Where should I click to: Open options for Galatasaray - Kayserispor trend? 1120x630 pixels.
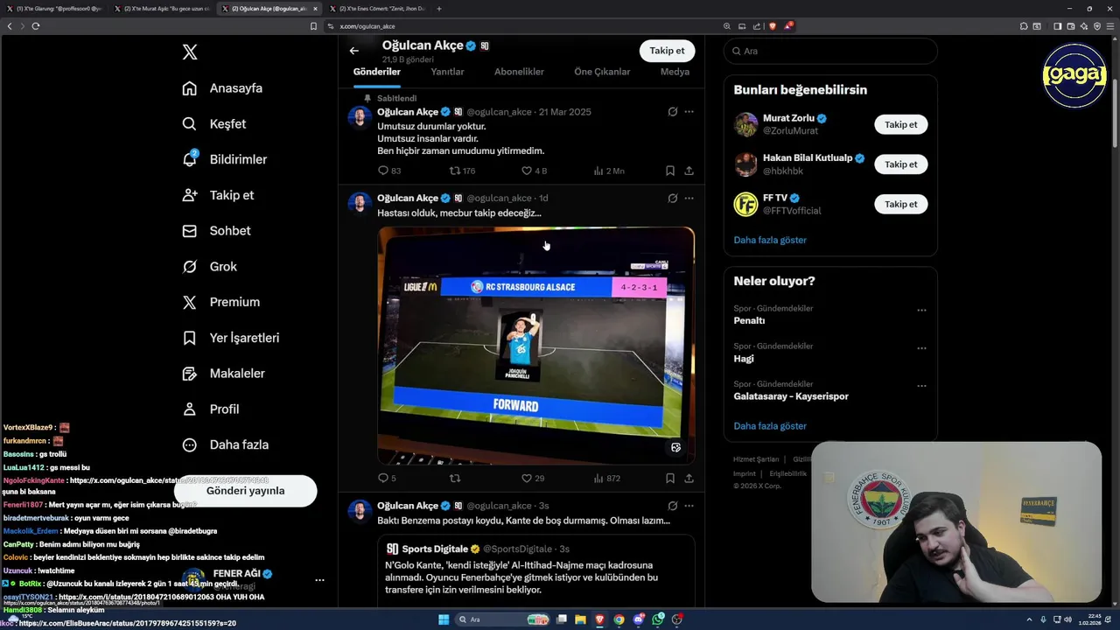click(921, 385)
